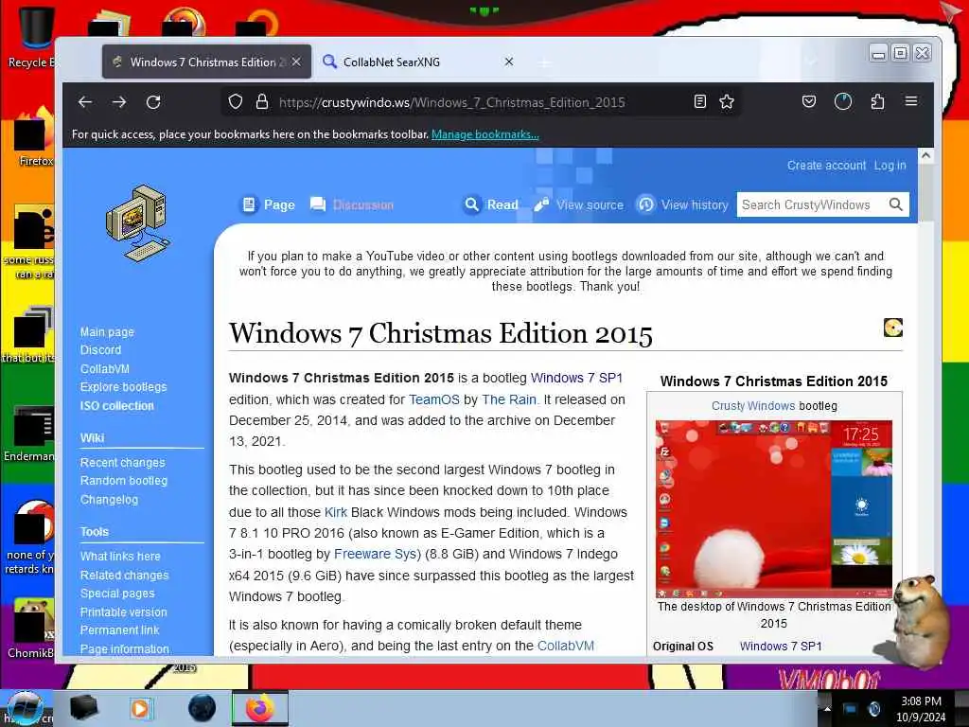Click the CD disc icon beside title
This screenshot has width=969, height=727.
(893, 327)
